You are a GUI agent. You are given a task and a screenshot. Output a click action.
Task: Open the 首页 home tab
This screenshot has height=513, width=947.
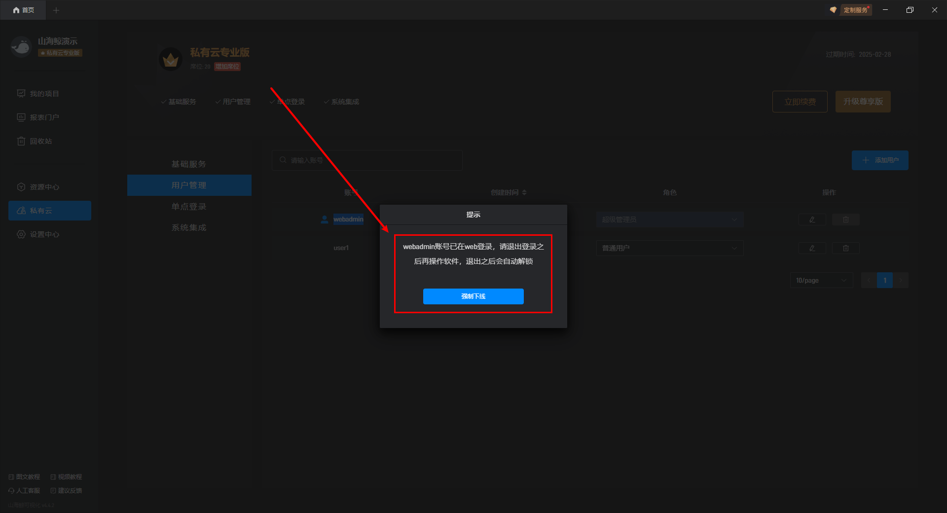[23, 10]
